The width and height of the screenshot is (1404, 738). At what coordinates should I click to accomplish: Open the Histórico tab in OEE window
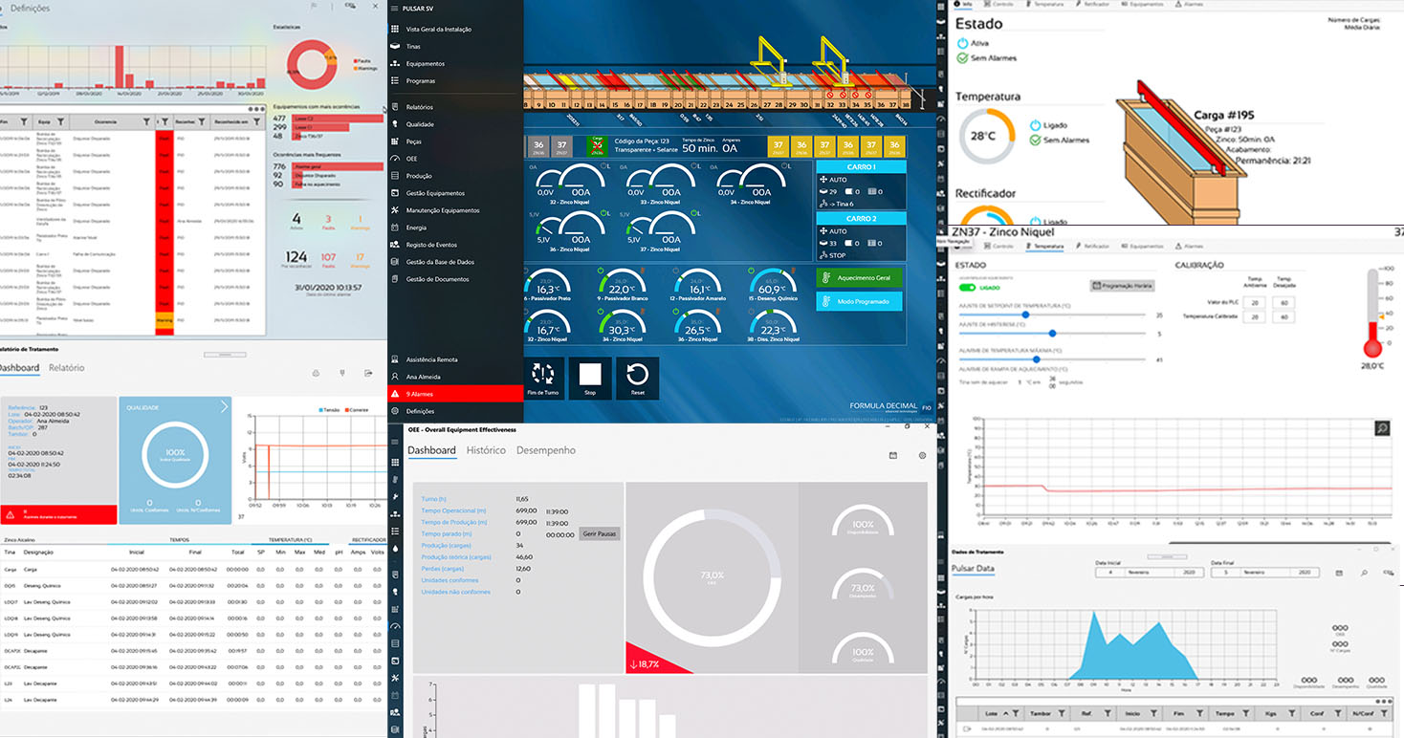(486, 450)
